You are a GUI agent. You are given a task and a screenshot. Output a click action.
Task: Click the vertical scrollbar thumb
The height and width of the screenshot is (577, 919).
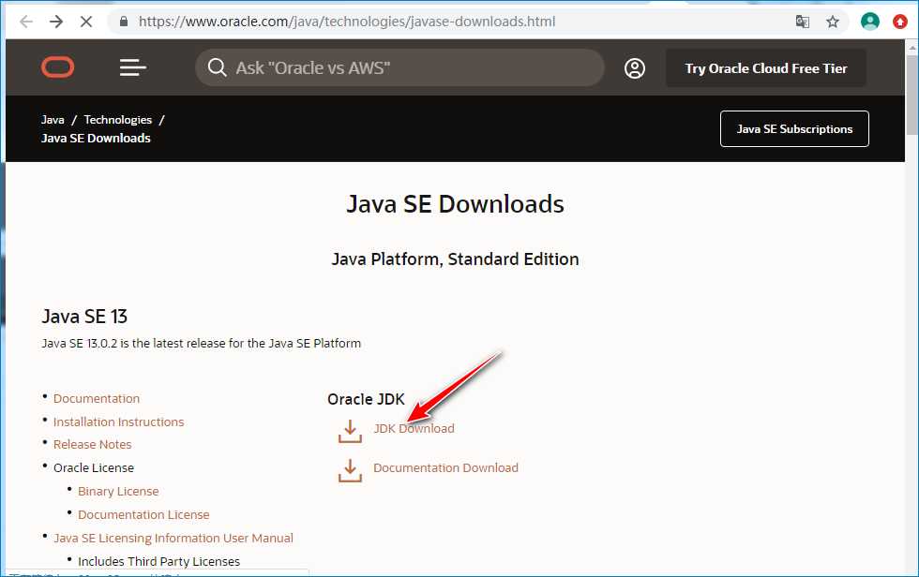tap(911, 96)
